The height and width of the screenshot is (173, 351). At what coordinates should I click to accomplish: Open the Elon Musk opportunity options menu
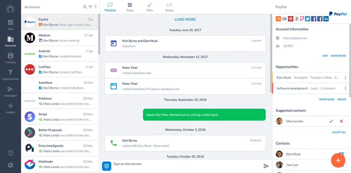click(345, 78)
